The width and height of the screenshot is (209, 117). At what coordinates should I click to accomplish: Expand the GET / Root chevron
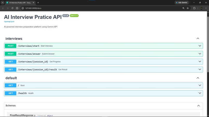(200, 85)
